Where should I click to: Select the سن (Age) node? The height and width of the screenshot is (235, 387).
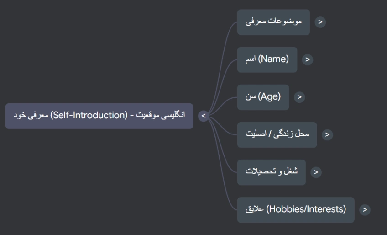coord(263,97)
